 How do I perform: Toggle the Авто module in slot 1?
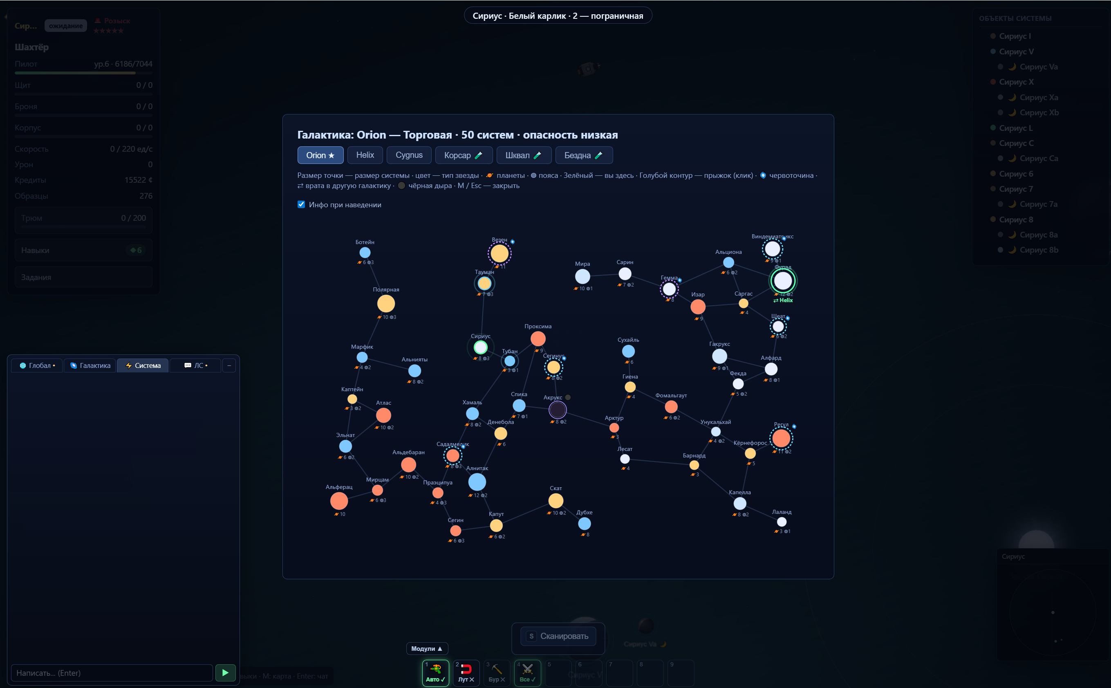(435, 672)
